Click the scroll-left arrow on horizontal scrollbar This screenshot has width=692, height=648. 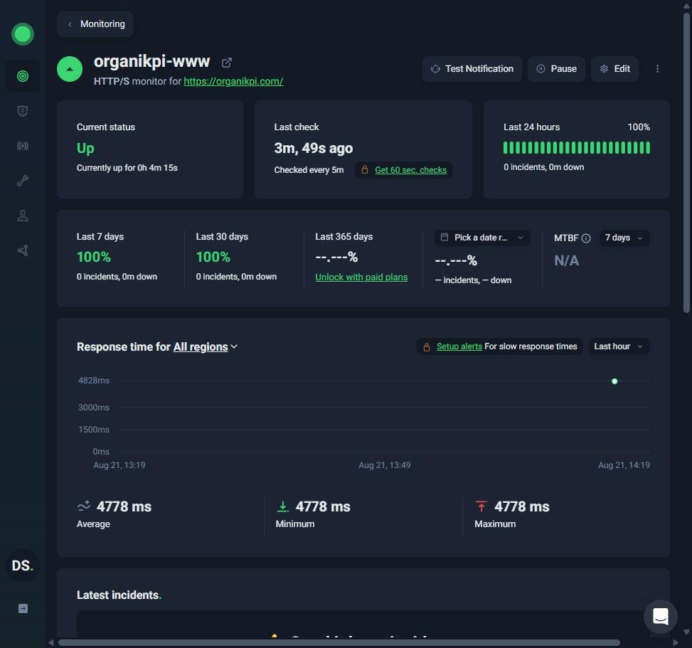[x=51, y=643]
